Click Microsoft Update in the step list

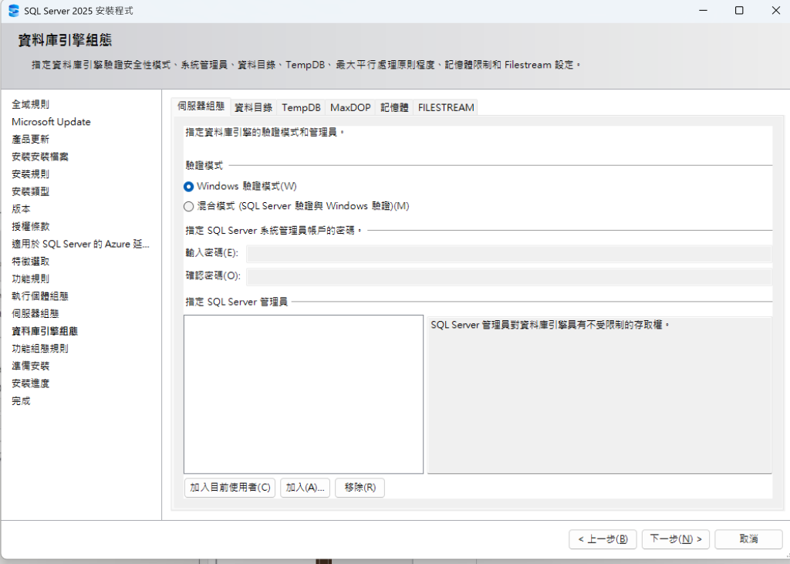[x=51, y=122]
